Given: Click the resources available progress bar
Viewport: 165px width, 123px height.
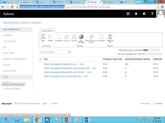Looking at the screenshot, I should coord(152,50).
